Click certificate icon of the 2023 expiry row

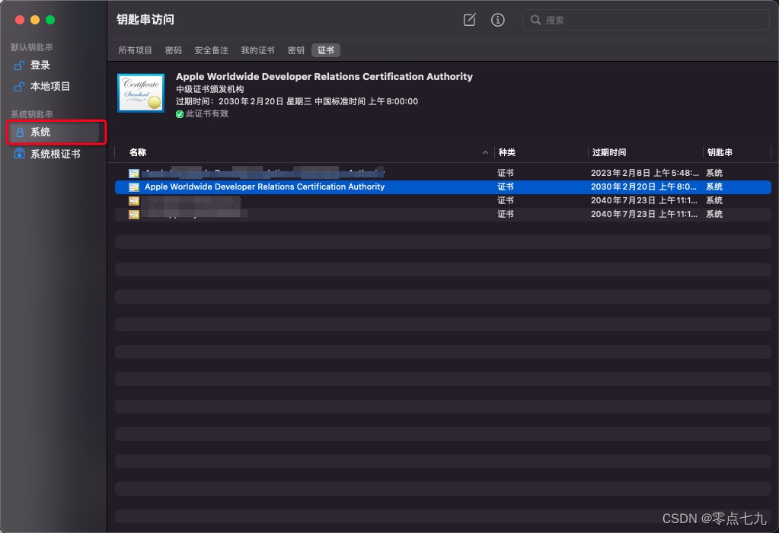pyautogui.click(x=134, y=174)
